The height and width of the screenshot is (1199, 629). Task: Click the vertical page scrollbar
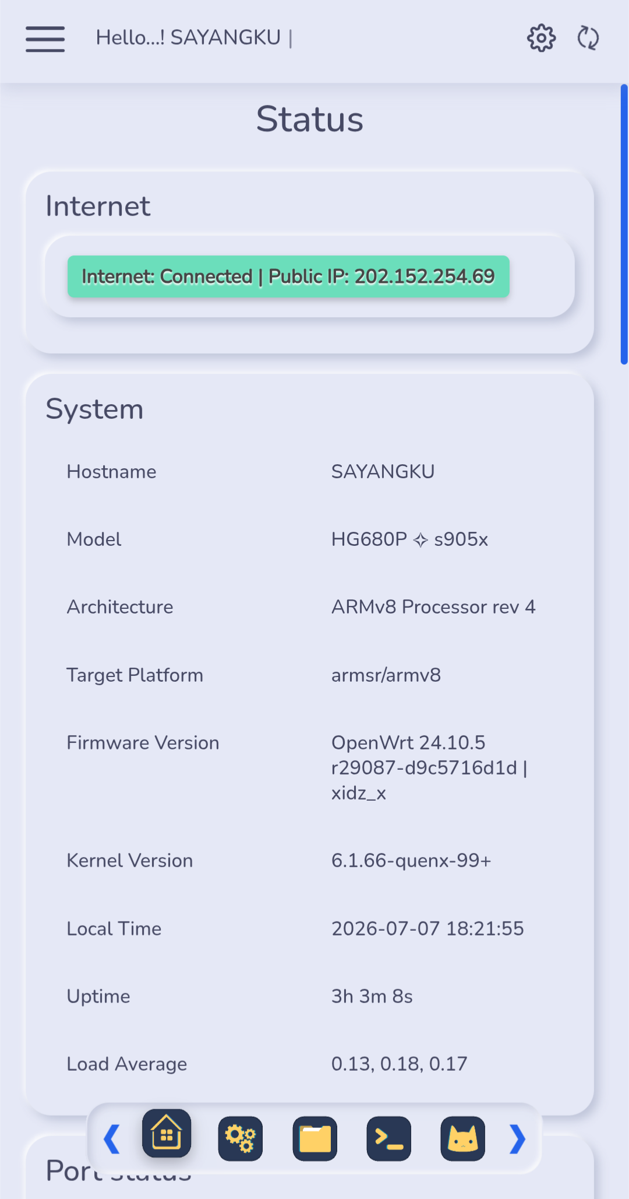[624, 225]
